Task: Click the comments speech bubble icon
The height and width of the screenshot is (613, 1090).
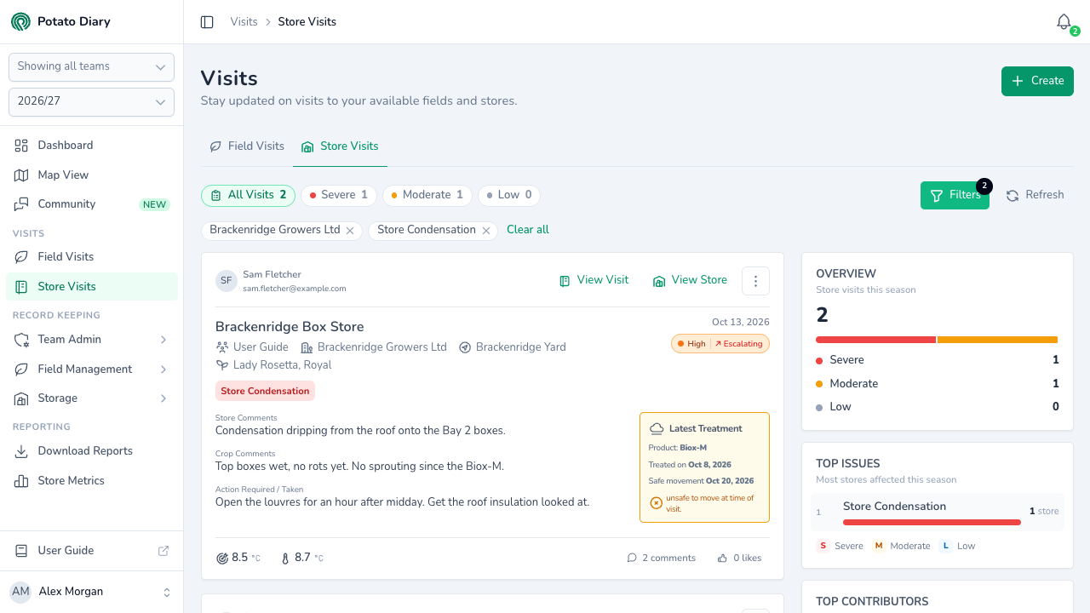Action: pos(632,559)
